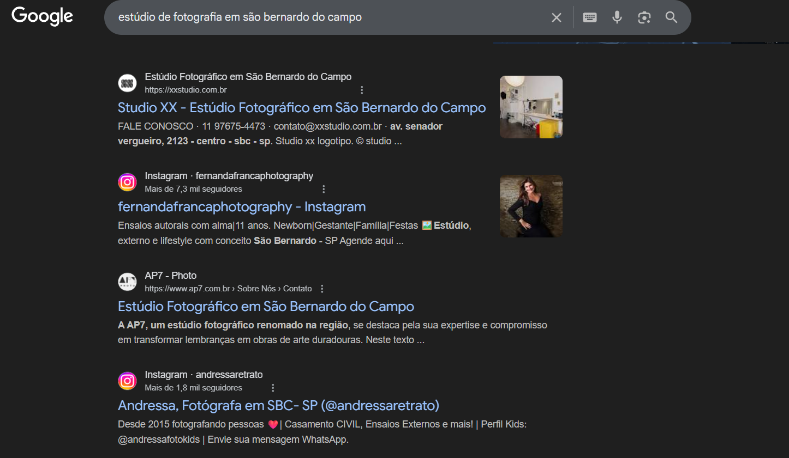Open Google Lens image search

pyautogui.click(x=644, y=17)
